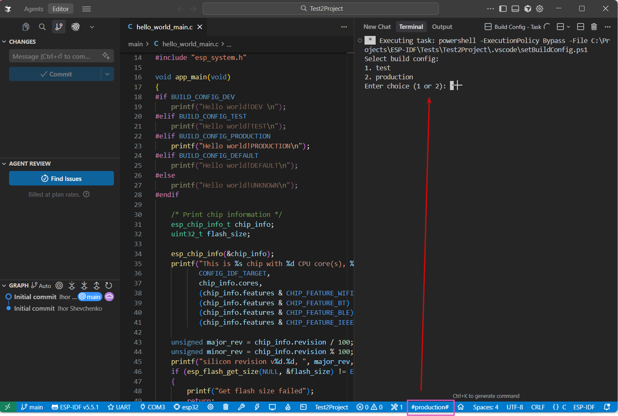Image resolution: width=618 pixels, height=416 pixels.
Task: Kill the terminal with trash icon
Action: coord(594,27)
